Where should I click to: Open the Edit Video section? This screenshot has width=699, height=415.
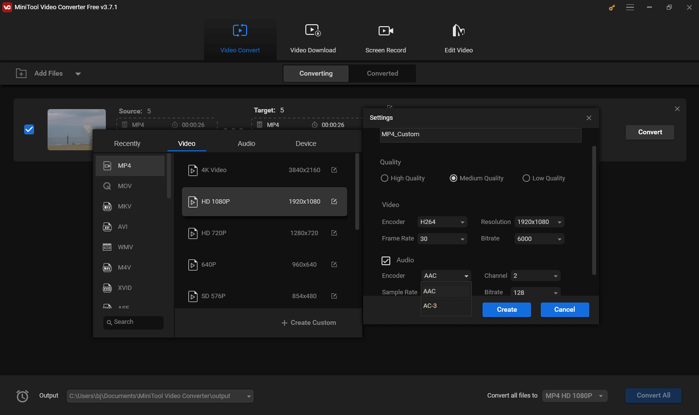pos(458,39)
